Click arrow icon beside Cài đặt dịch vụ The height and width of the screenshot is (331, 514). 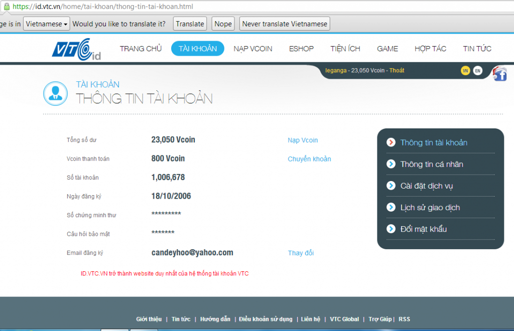tap(391, 186)
